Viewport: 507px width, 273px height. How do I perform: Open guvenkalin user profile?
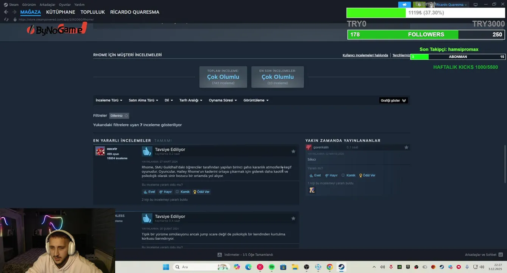(x=321, y=147)
